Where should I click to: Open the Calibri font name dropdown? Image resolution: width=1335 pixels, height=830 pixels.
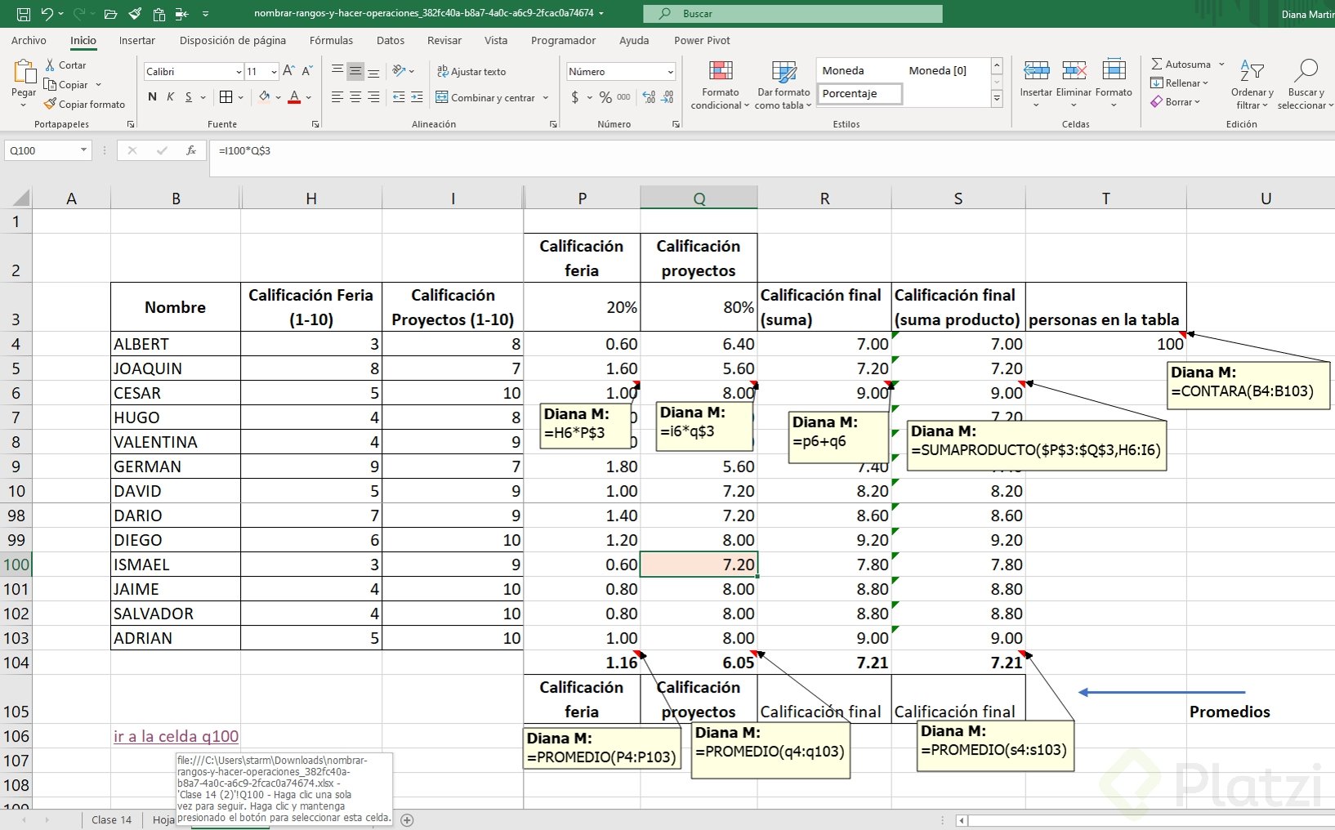(x=239, y=72)
